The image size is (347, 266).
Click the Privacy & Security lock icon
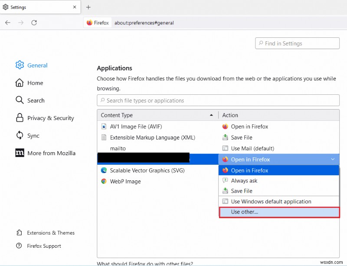[20, 118]
